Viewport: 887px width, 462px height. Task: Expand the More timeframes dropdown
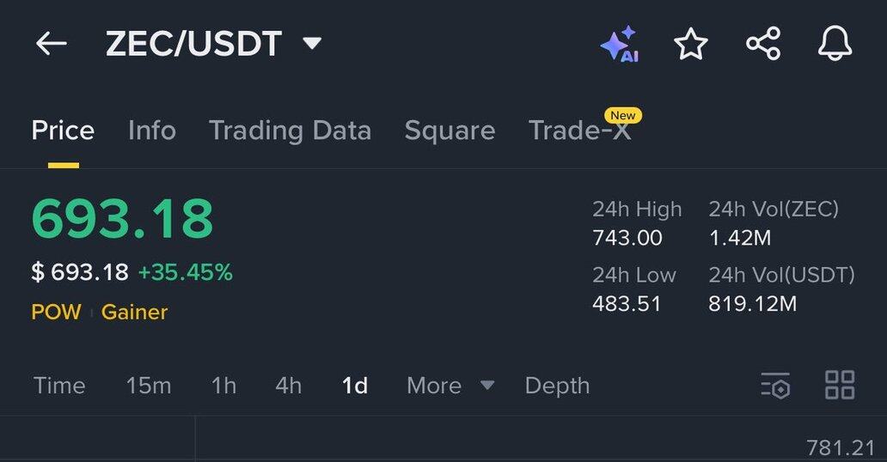click(450, 386)
